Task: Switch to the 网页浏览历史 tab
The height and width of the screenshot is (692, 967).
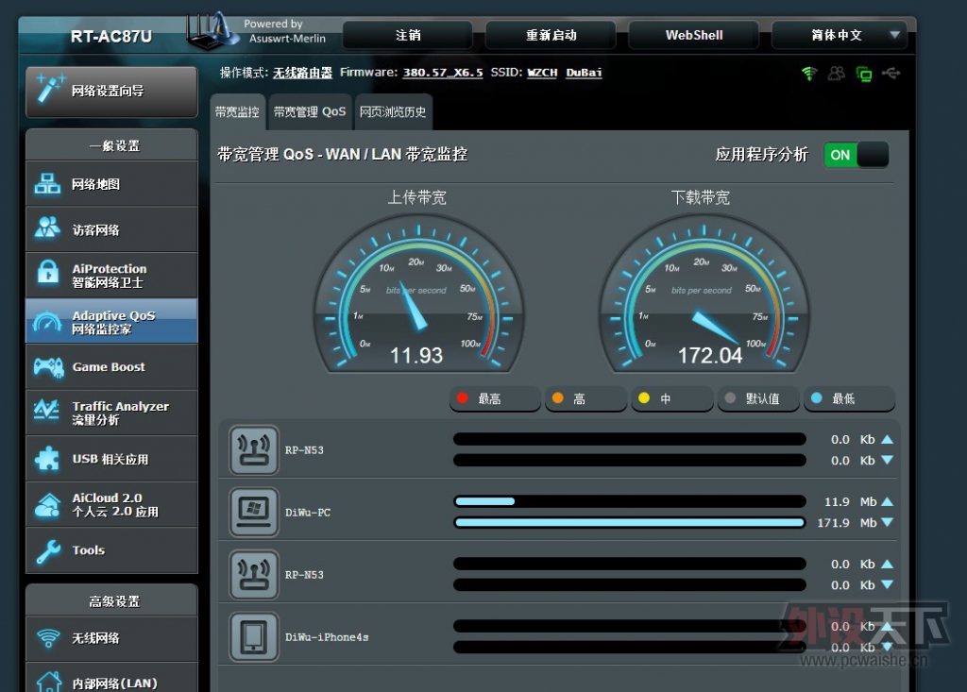Action: pos(393,112)
